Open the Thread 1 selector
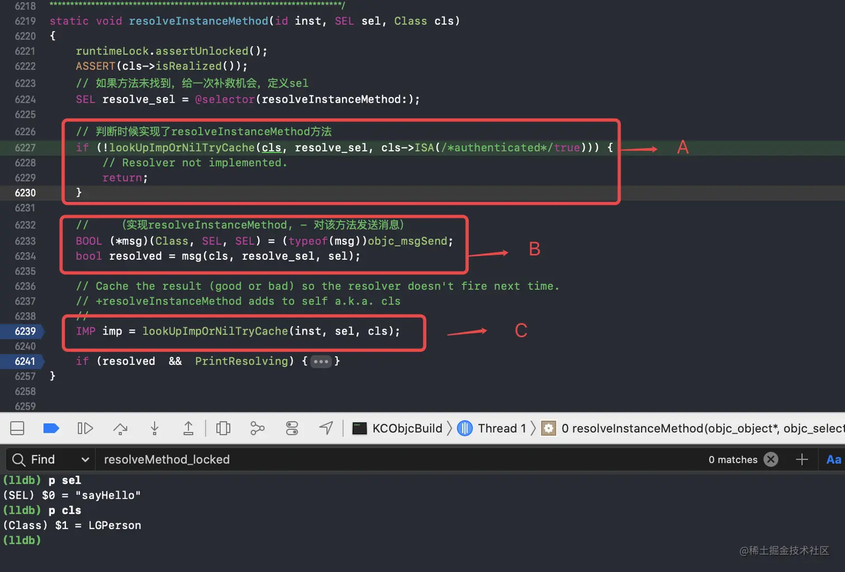 [492, 428]
